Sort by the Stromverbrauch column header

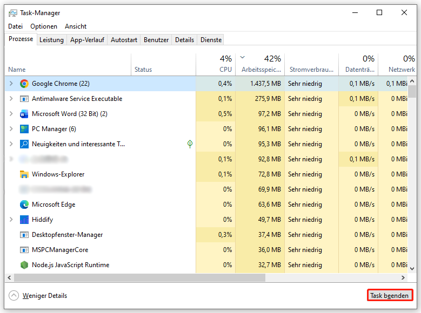tap(311, 64)
